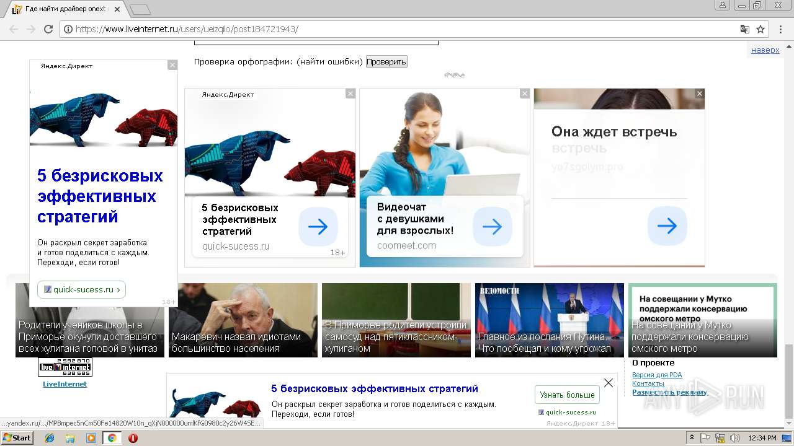Click the red Opera taskbar icon

click(x=133, y=438)
